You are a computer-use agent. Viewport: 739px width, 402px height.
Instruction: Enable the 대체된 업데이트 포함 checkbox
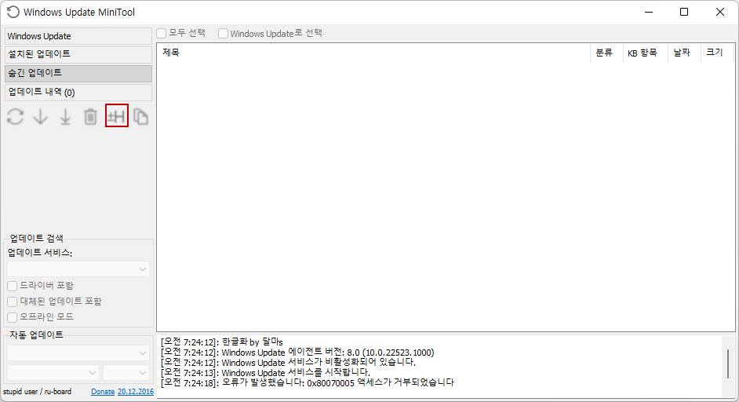point(13,301)
